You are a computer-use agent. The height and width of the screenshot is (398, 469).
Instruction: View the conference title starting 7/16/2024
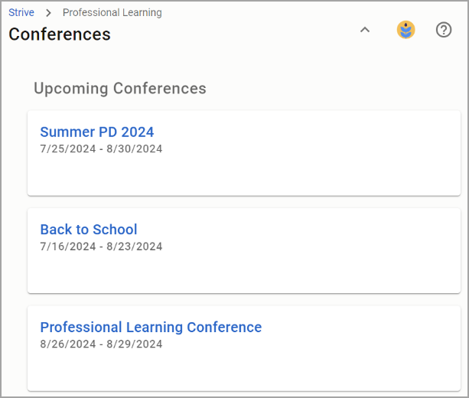(89, 230)
